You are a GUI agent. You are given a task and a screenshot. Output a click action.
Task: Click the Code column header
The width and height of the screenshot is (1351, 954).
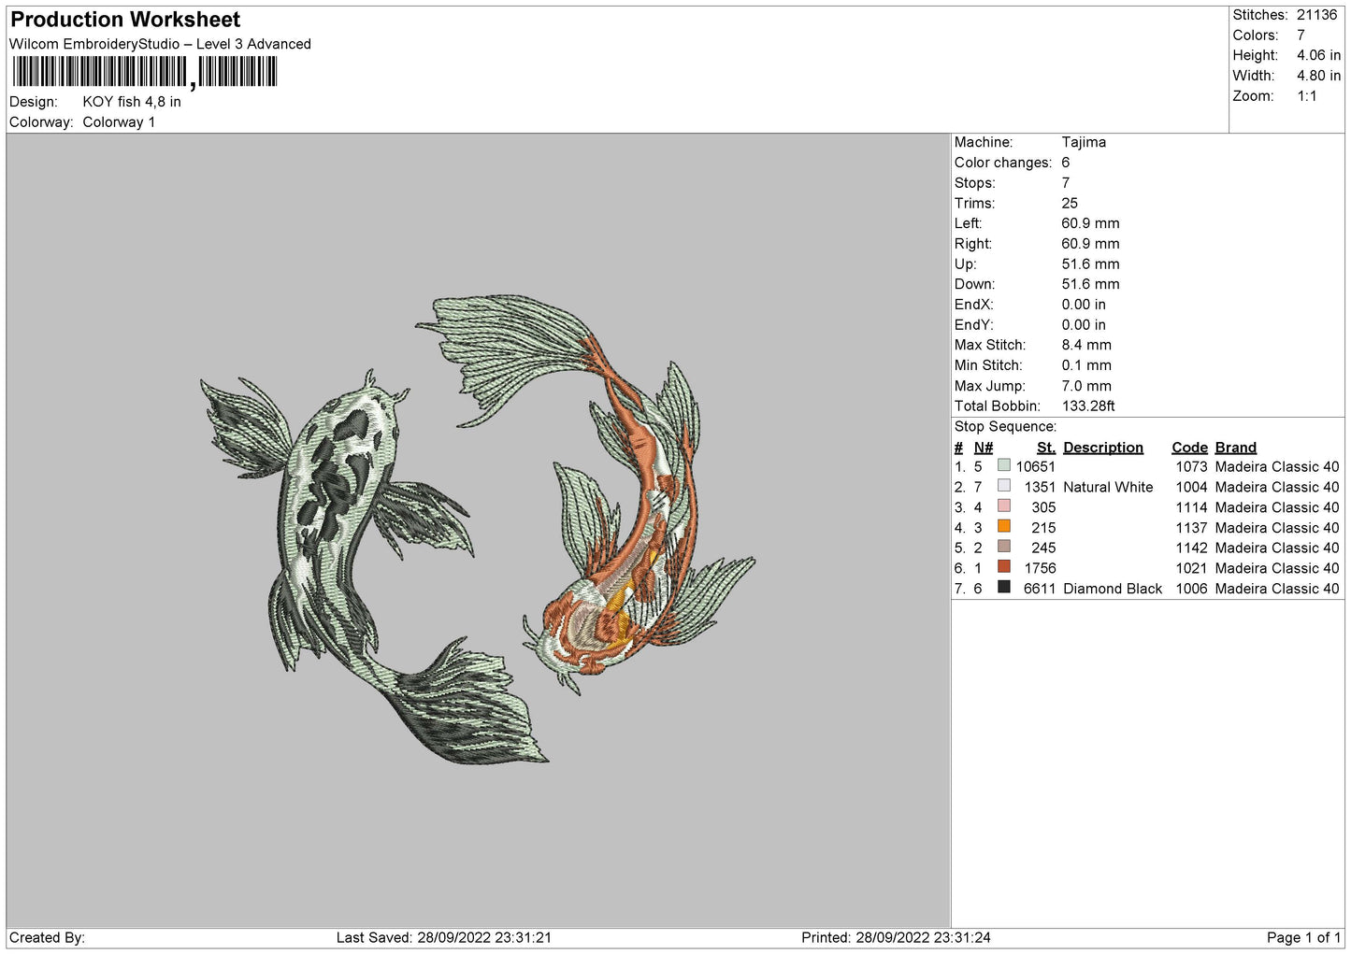pyautogui.click(x=1189, y=448)
